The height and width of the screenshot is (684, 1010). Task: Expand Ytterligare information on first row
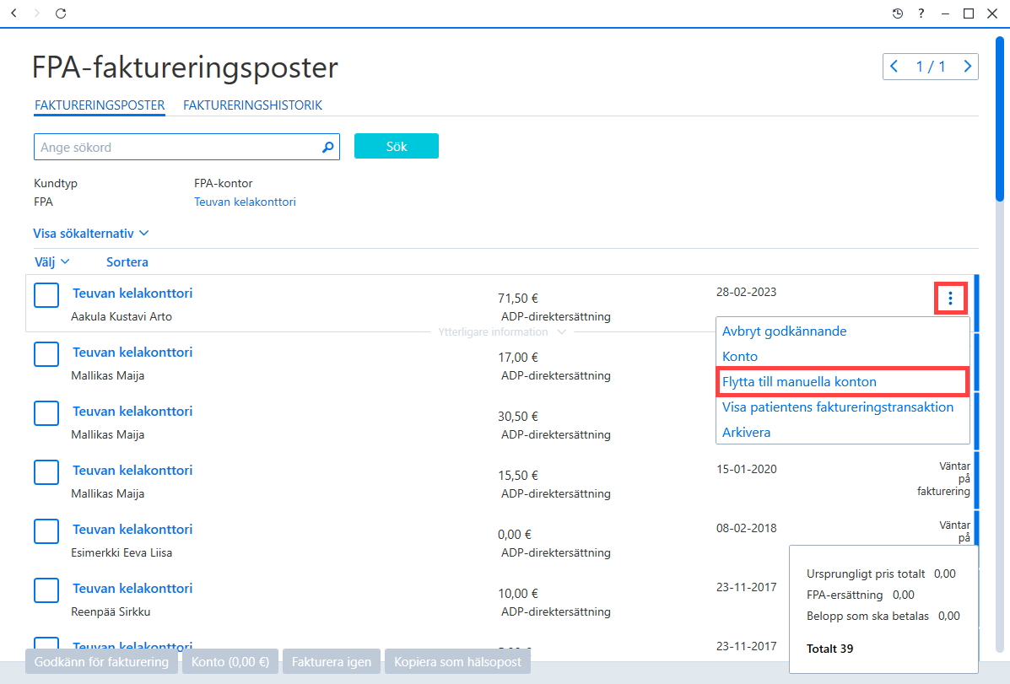click(x=502, y=331)
